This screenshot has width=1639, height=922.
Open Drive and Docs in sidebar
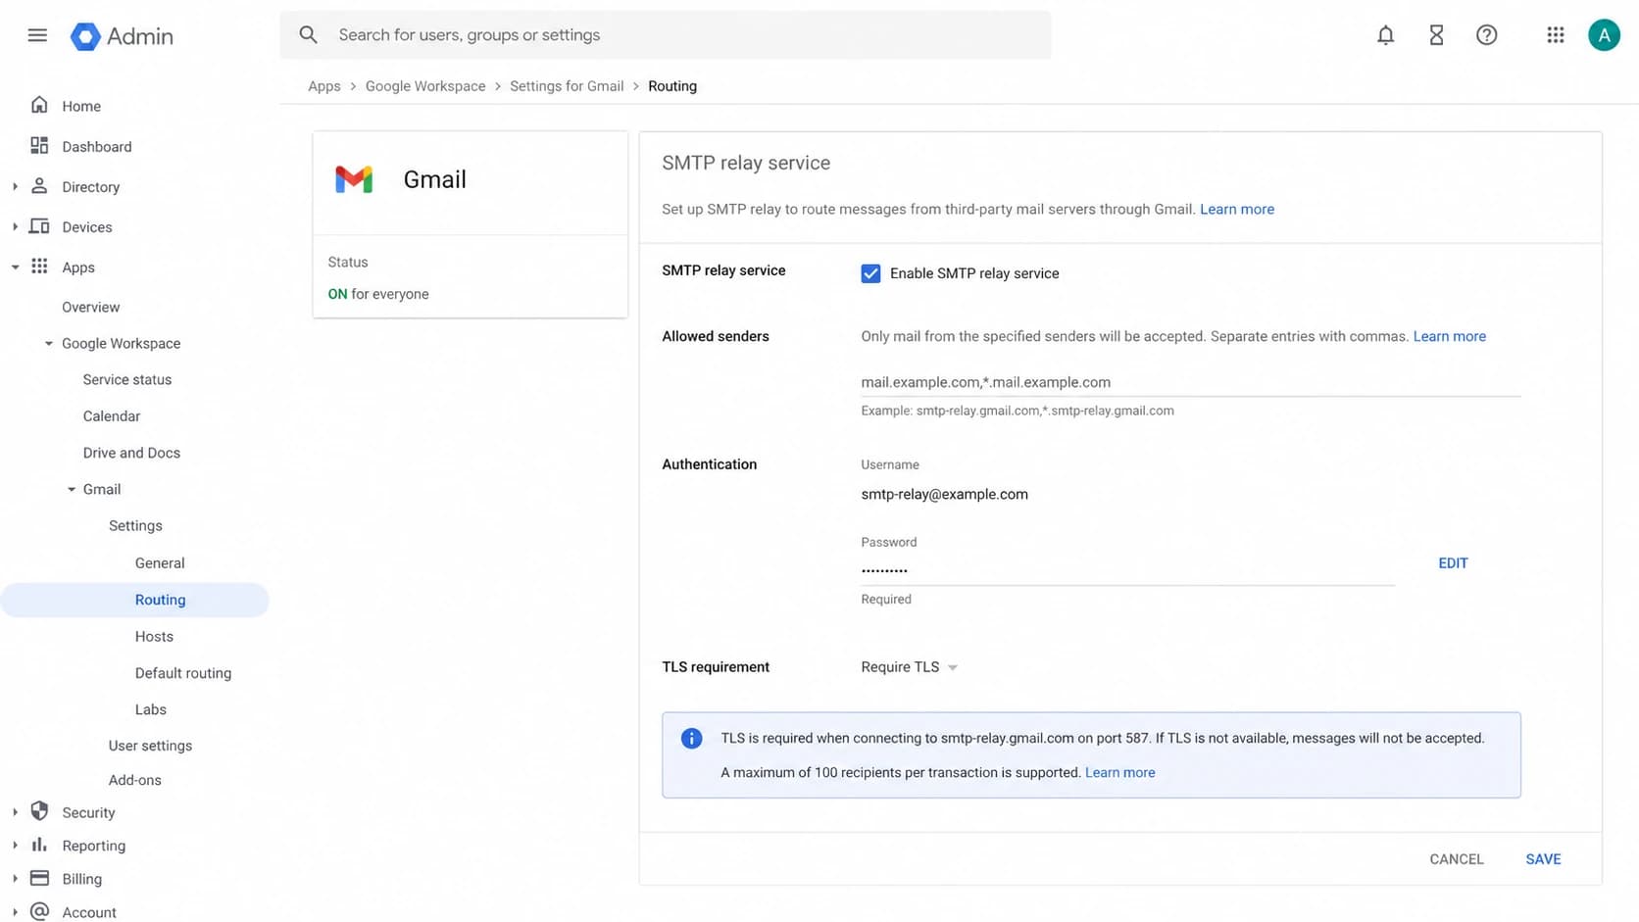[x=131, y=453]
